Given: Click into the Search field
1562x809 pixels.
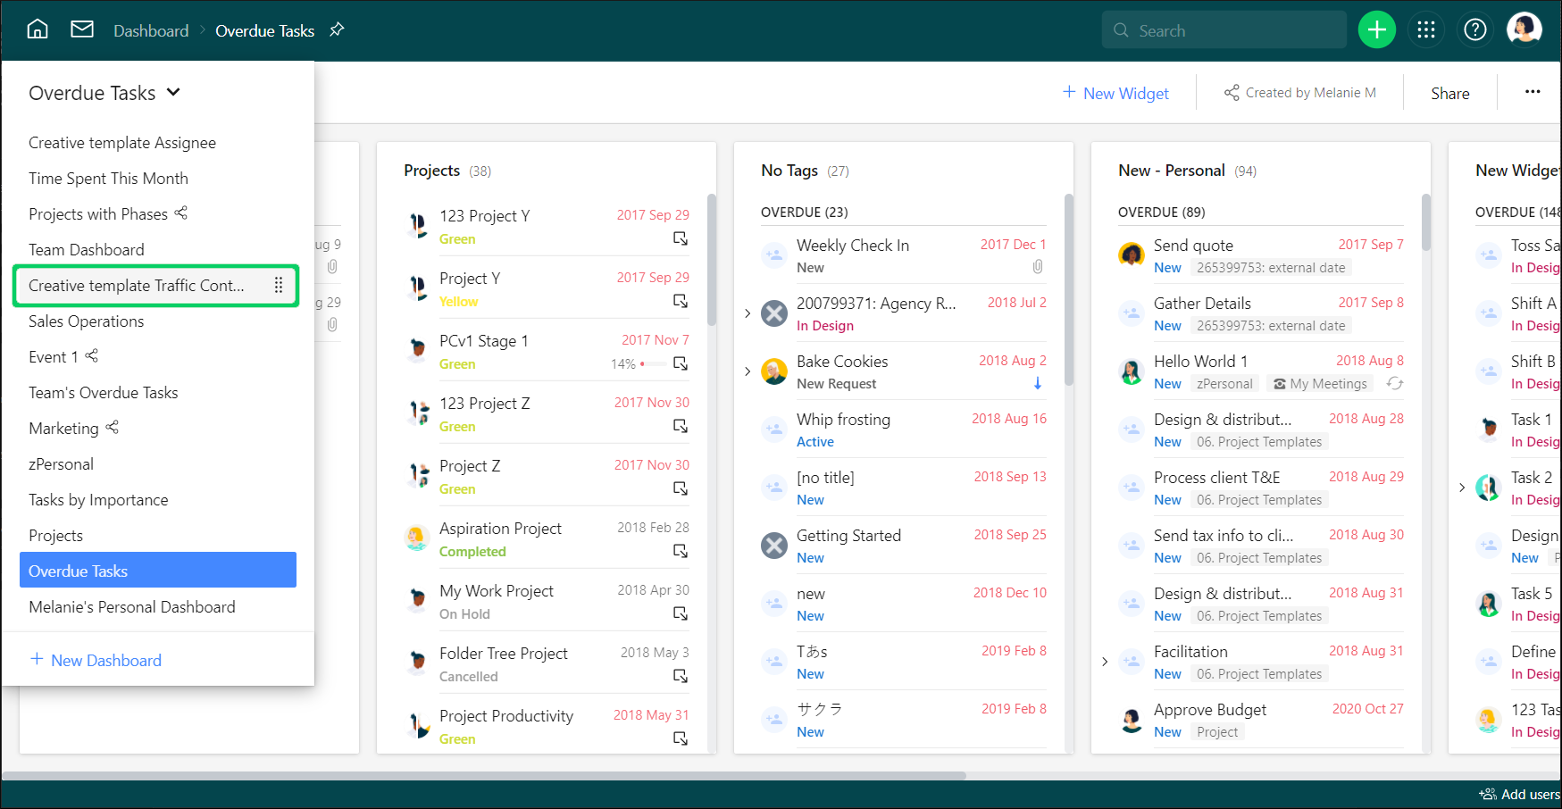Looking at the screenshot, I should 1232,30.
